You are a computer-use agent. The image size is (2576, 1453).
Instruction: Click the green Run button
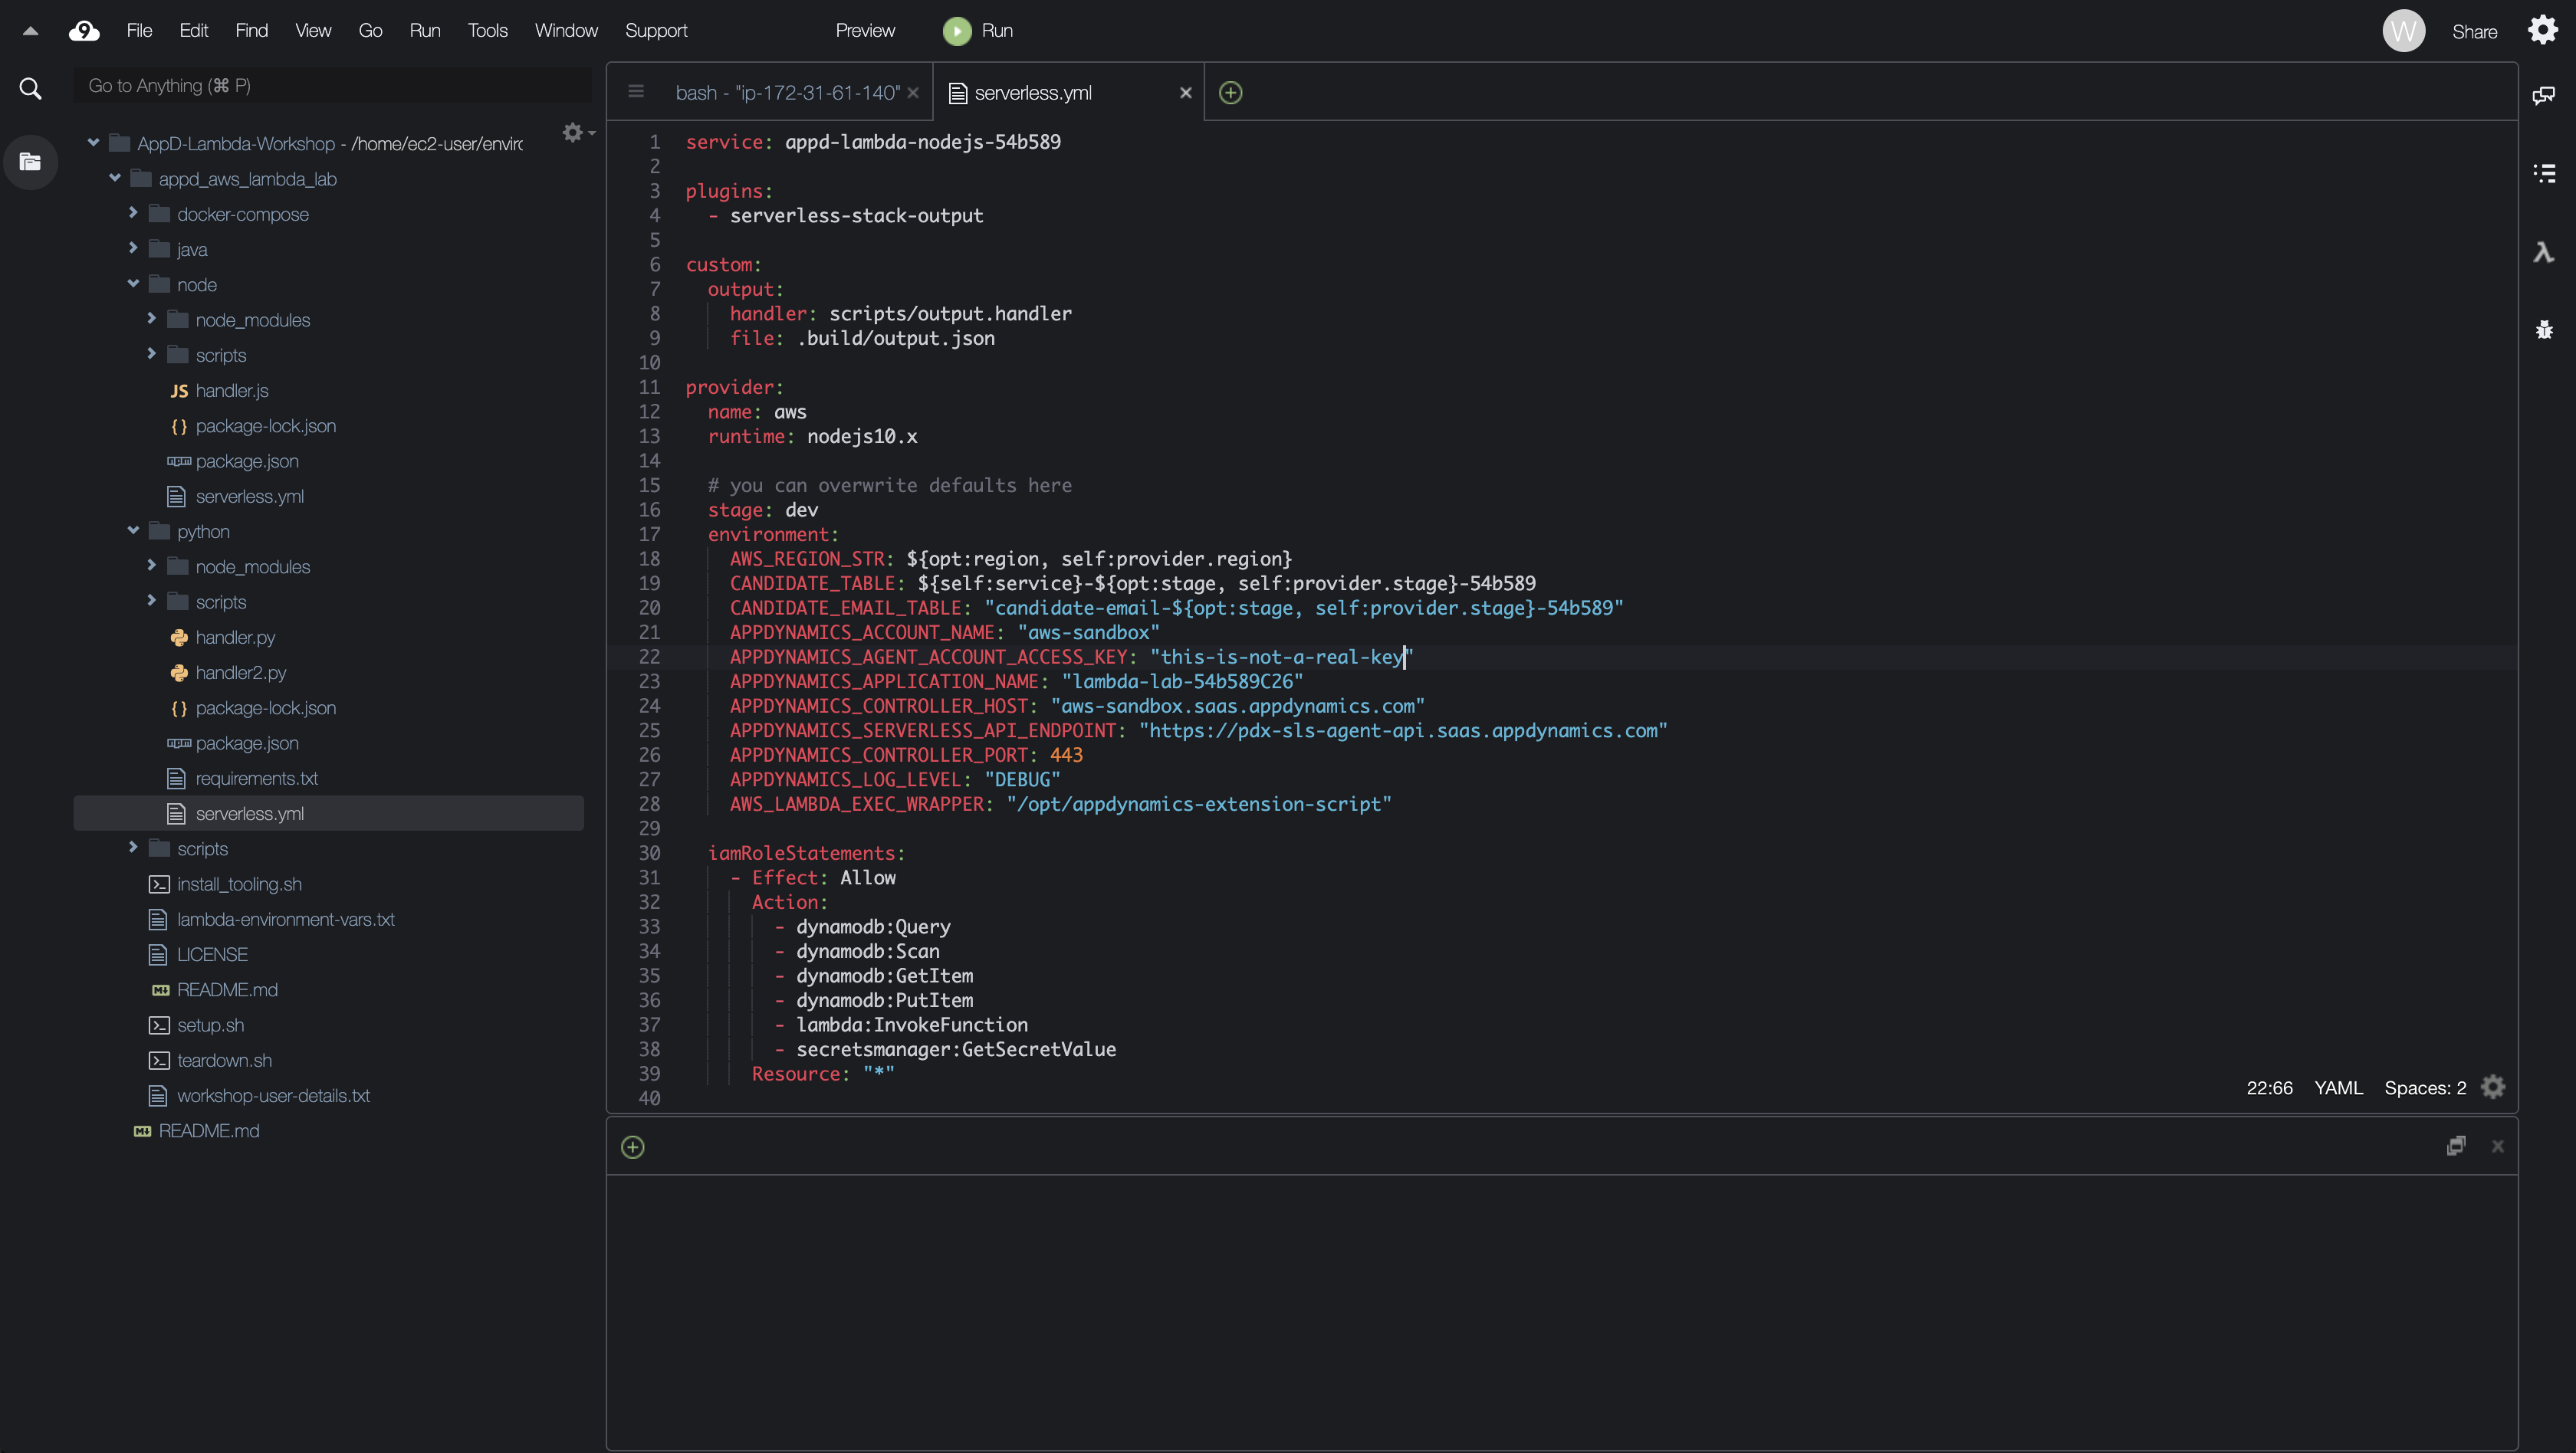[978, 31]
